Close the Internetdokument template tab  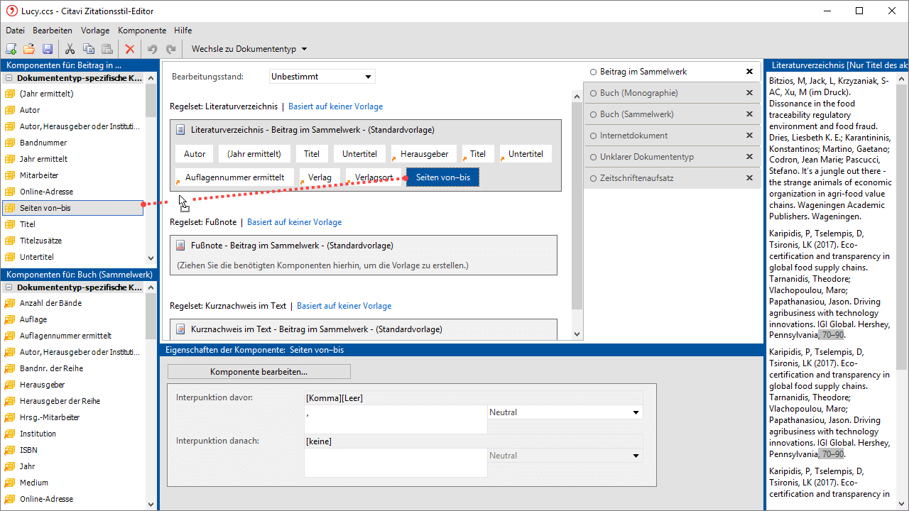pyautogui.click(x=749, y=136)
